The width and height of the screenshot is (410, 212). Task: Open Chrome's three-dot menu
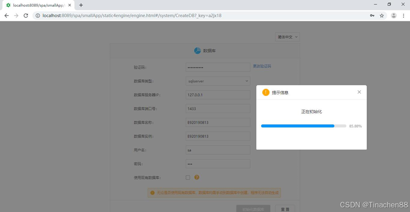tap(404, 16)
